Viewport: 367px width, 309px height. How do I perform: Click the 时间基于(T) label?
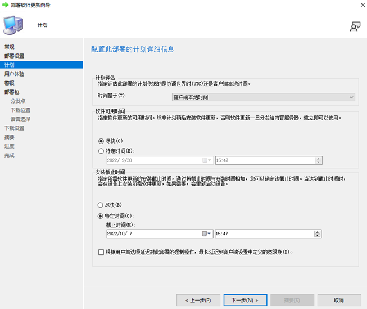tap(112, 96)
